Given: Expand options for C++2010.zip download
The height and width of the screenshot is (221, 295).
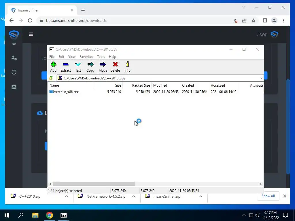Looking at the screenshot, I should click(x=67, y=196).
